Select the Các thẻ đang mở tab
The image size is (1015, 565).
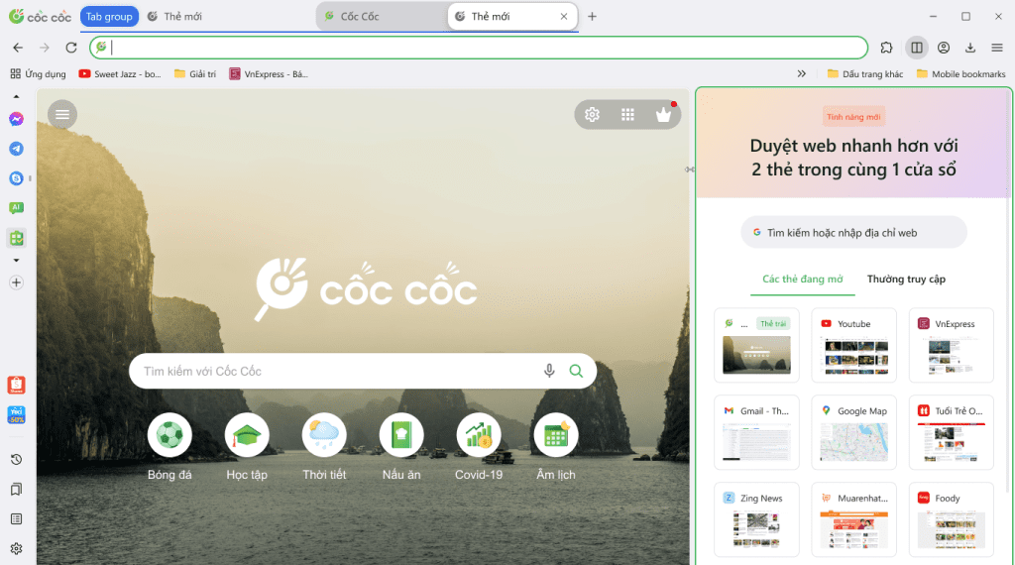coord(802,279)
